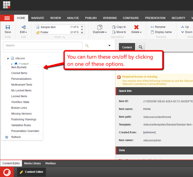Screen dimensions: 193x177
Task: Click the magnifier search icon beside Search box
Action: point(87,46)
